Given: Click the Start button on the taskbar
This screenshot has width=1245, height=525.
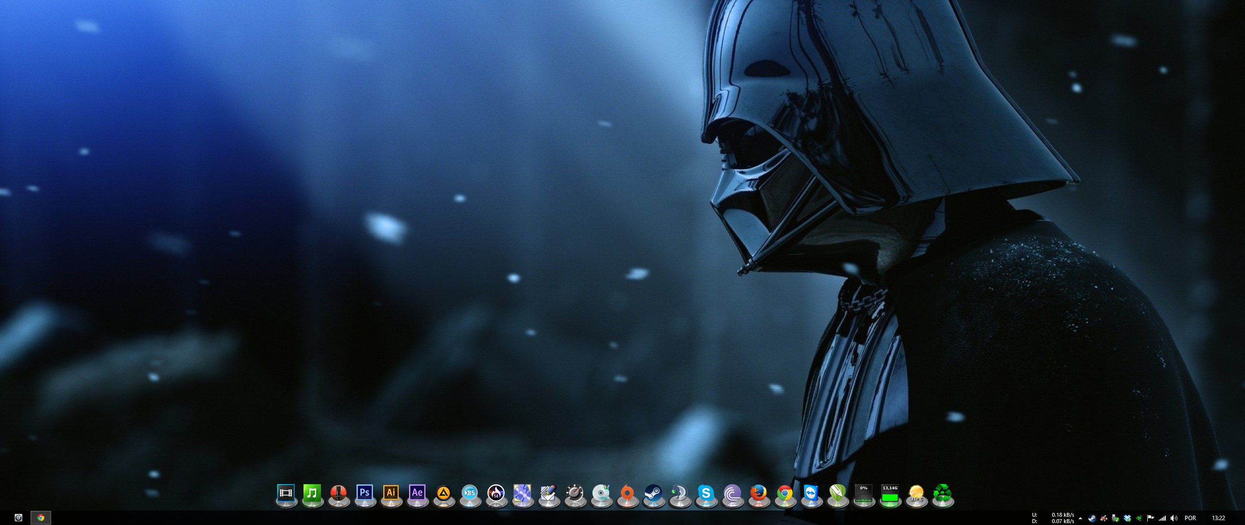Looking at the screenshot, I should click(x=18, y=518).
